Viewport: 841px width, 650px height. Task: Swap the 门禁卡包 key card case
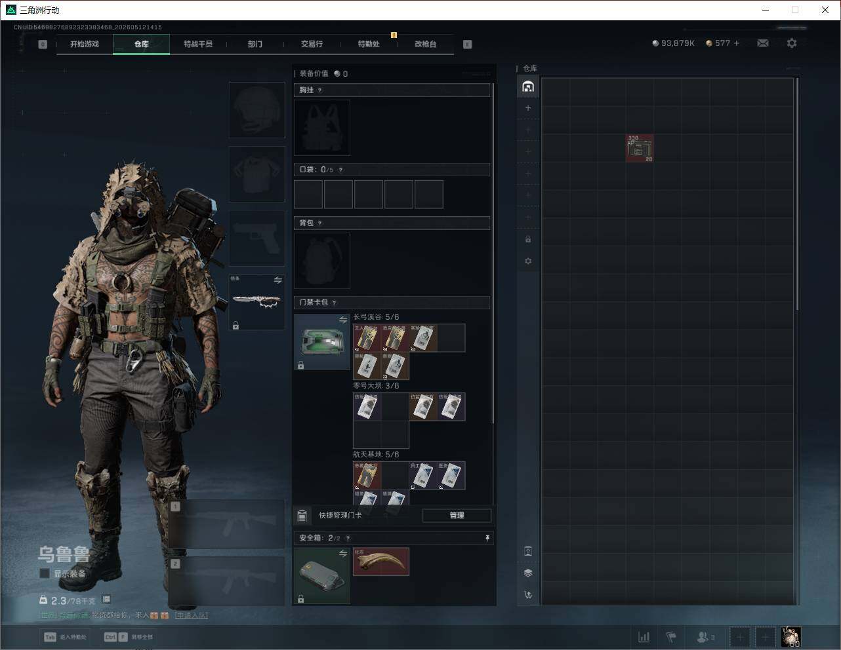[342, 320]
